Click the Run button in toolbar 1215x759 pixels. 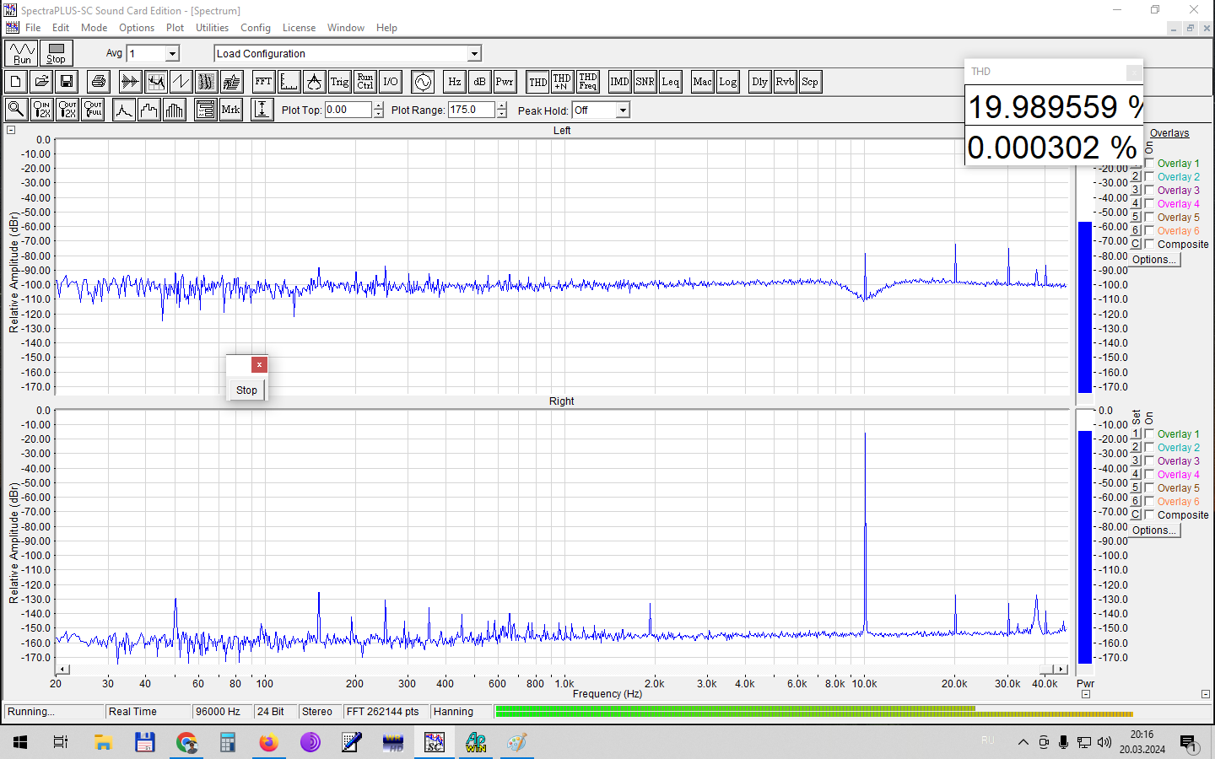[22, 53]
